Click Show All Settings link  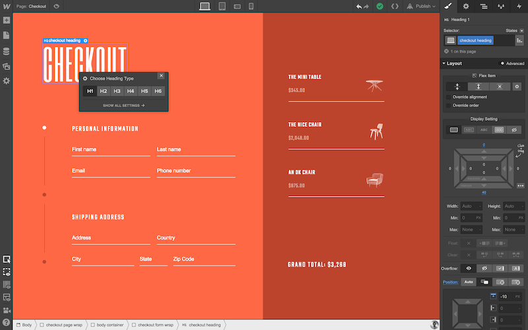123,105
